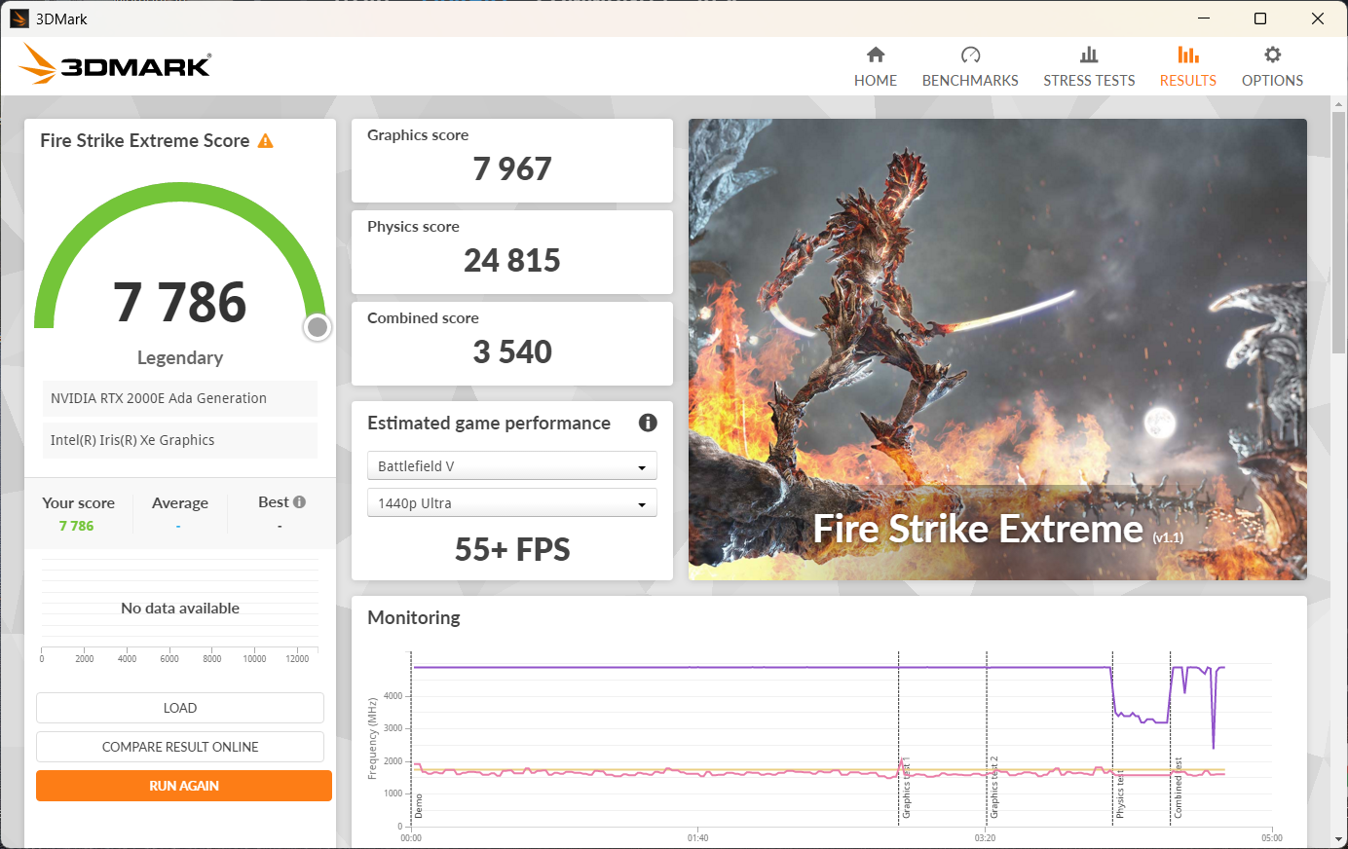The image size is (1348, 849).
Task: Click the Physics score value 24 815
Action: pos(512,261)
